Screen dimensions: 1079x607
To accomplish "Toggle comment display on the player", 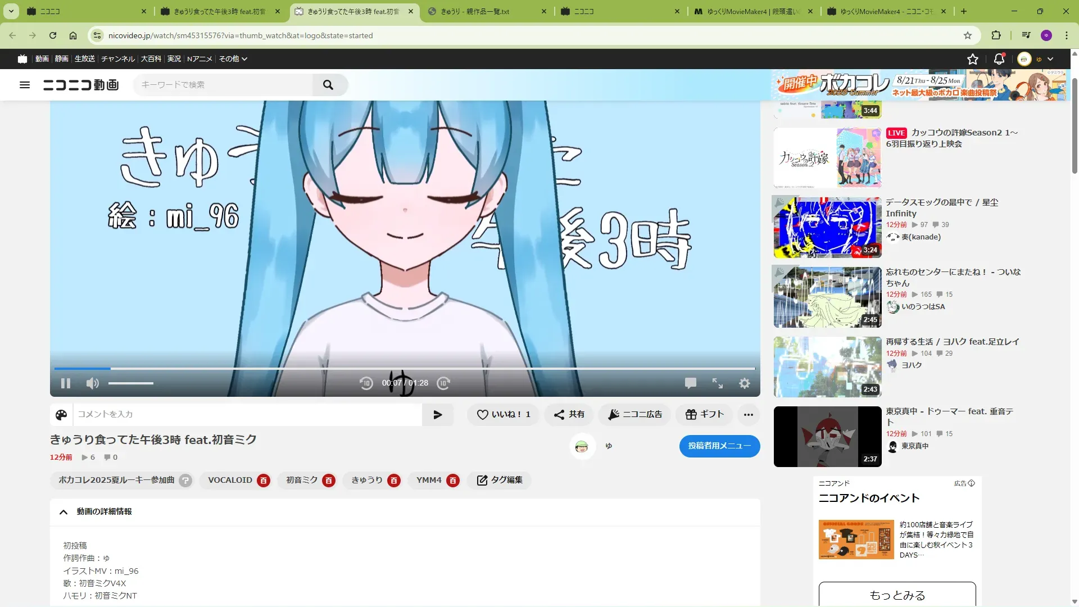I will pyautogui.click(x=691, y=383).
